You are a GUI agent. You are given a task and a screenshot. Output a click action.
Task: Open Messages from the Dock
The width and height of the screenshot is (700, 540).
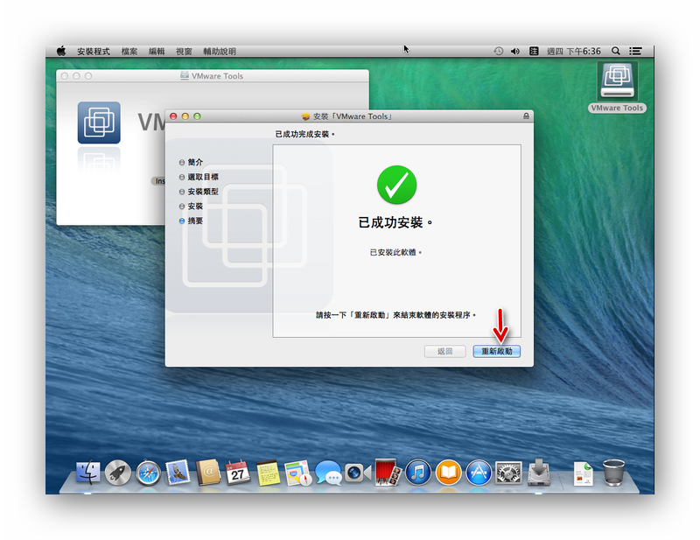pyautogui.click(x=328, y=473)
